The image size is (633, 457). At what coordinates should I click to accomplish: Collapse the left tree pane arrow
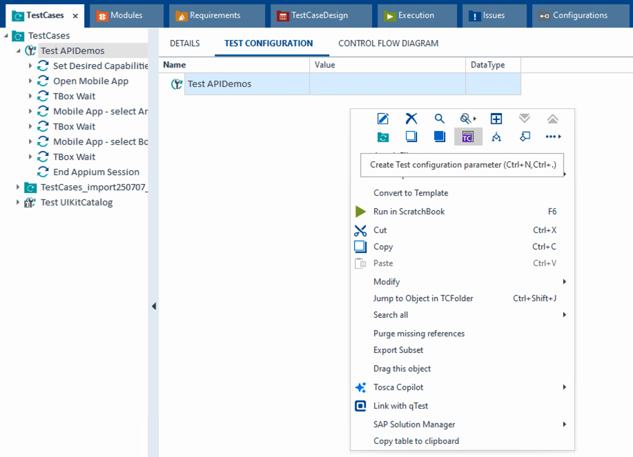click(154, 306)
